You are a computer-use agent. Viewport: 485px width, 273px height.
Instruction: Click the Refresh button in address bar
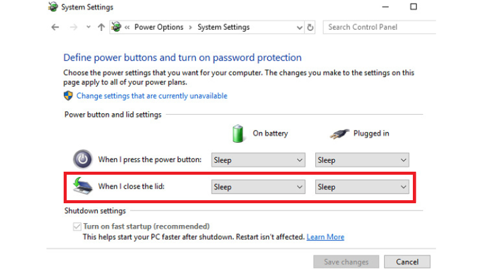pos(310,27)
